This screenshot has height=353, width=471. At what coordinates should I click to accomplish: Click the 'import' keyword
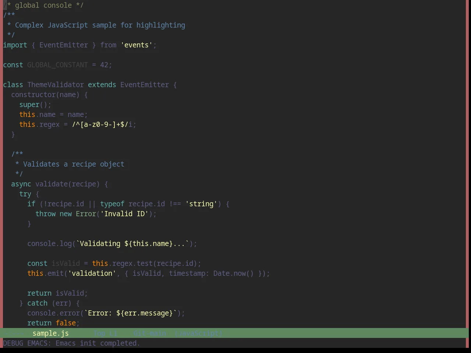(x=15, y=45)
